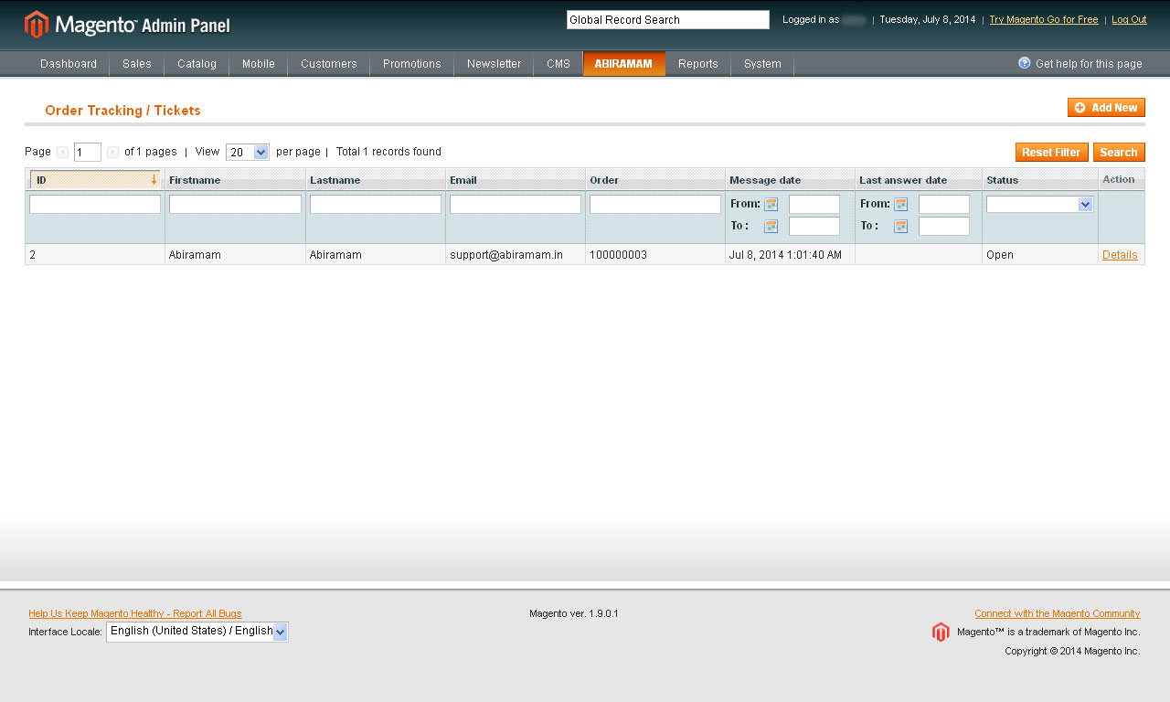Open Message date To calendar icon
Image resolution: width=1170 pixels, height=702 pixels.
[x=771, y=226]
